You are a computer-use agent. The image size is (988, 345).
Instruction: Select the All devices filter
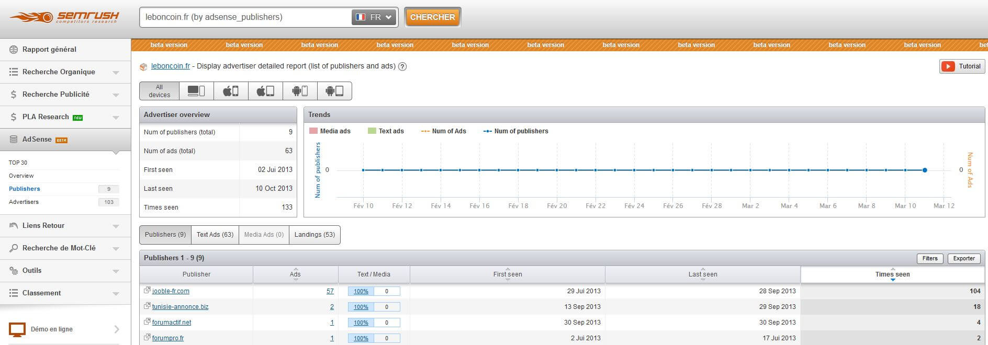point(160,91)
